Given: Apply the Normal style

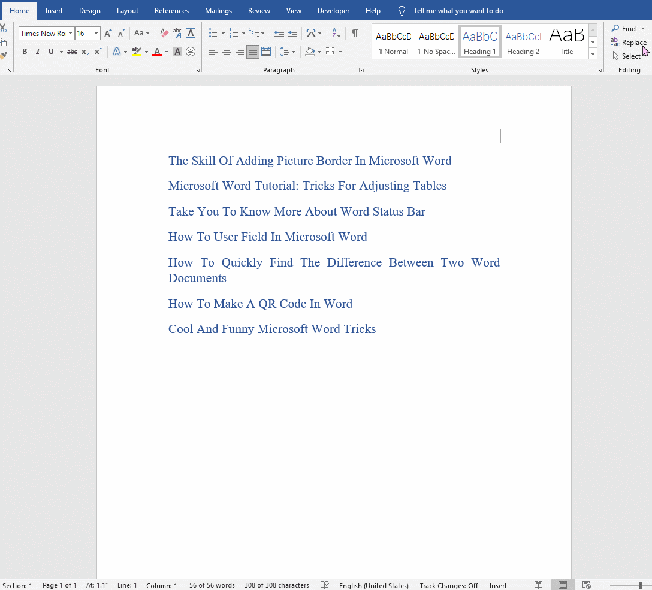Looking at the screenshot, I should 393,42.
